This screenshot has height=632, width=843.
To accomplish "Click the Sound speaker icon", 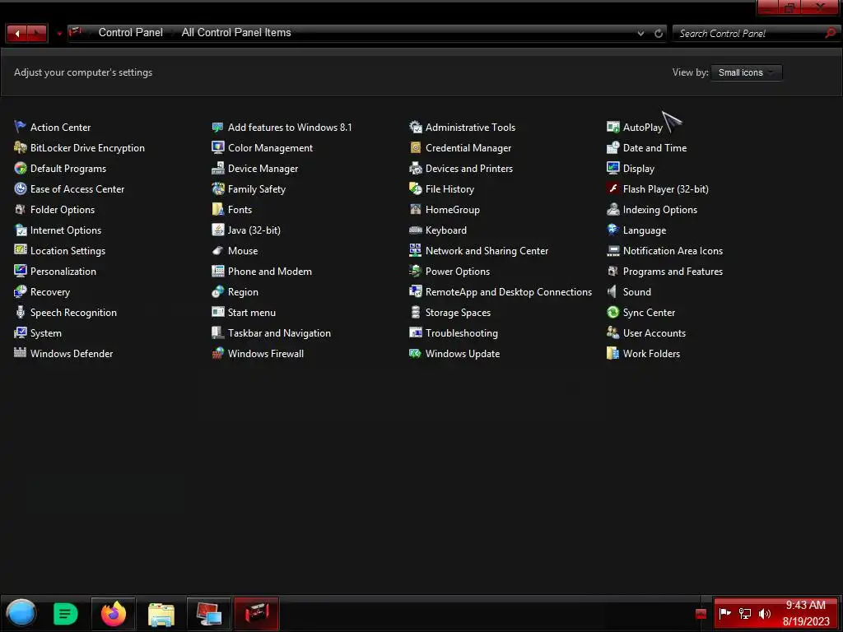I will tap(612, 292).
